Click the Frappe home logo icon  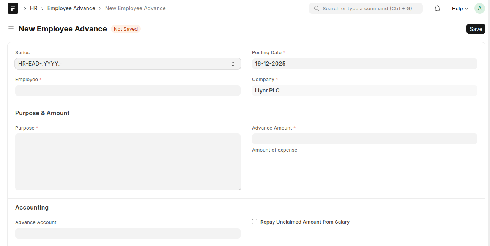point(13,8)
